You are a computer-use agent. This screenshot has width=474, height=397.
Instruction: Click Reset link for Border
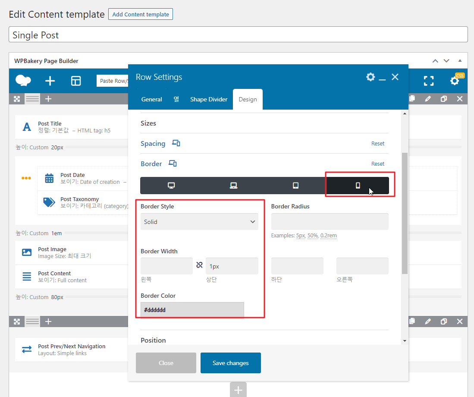point(378,164)
